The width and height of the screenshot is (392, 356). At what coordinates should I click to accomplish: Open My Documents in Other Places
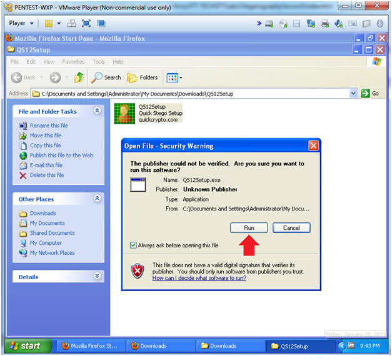(48, 223)
